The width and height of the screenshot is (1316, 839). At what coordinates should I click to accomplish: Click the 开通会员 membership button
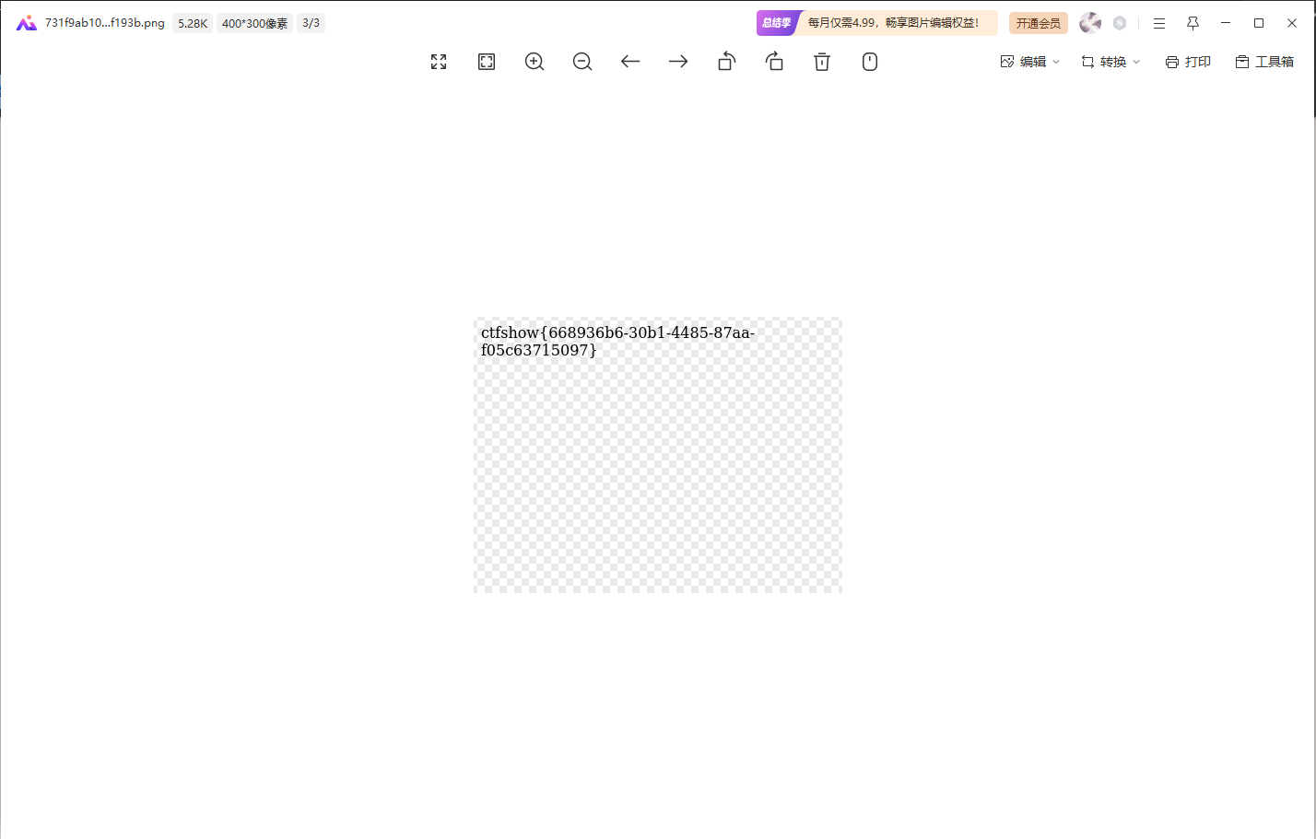[x=1038, y=23]
